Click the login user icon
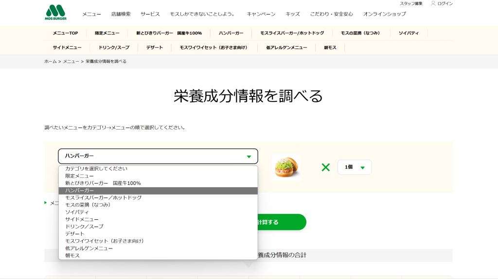 (x=433, y=3)
